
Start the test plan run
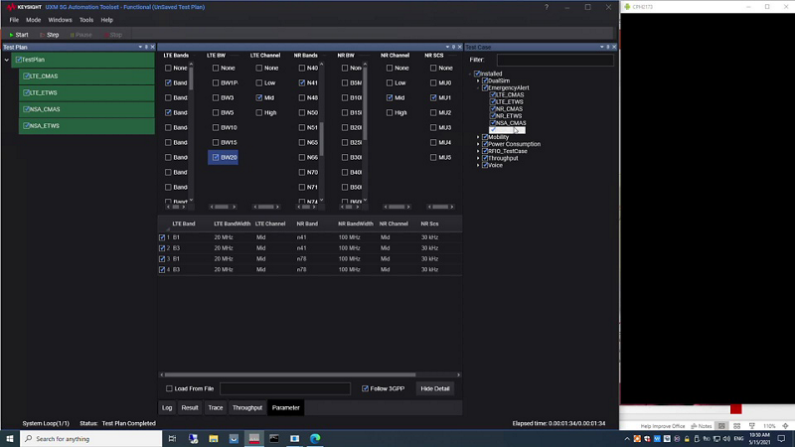click(19, 35)
